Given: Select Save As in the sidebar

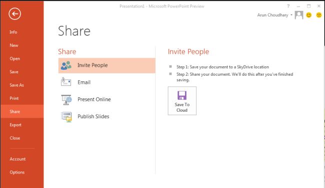Looking at the screenshot, I should tap(22, 85).
